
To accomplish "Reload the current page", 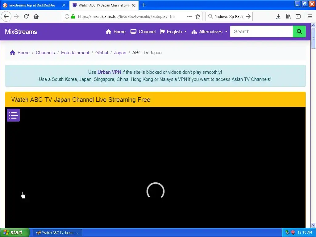I will pyautogui.click(x=27, y=16).
